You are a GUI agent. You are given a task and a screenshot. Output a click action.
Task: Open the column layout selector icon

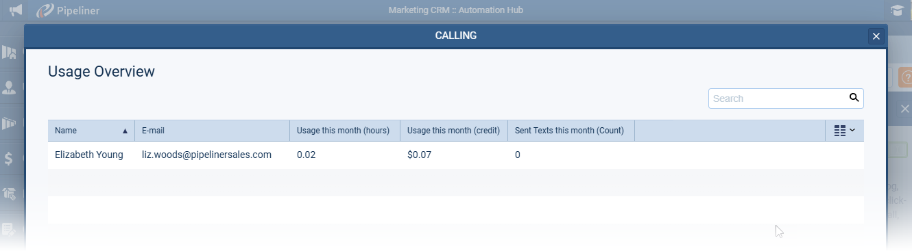(x=844, y=131)
